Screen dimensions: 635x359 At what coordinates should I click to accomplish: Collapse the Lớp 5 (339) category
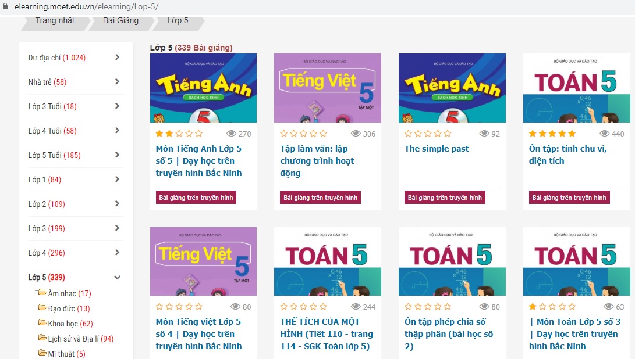coord(117,277)
